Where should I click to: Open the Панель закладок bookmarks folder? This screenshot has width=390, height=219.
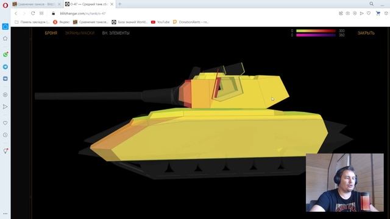pyautogui.click(x=32, y=22)
